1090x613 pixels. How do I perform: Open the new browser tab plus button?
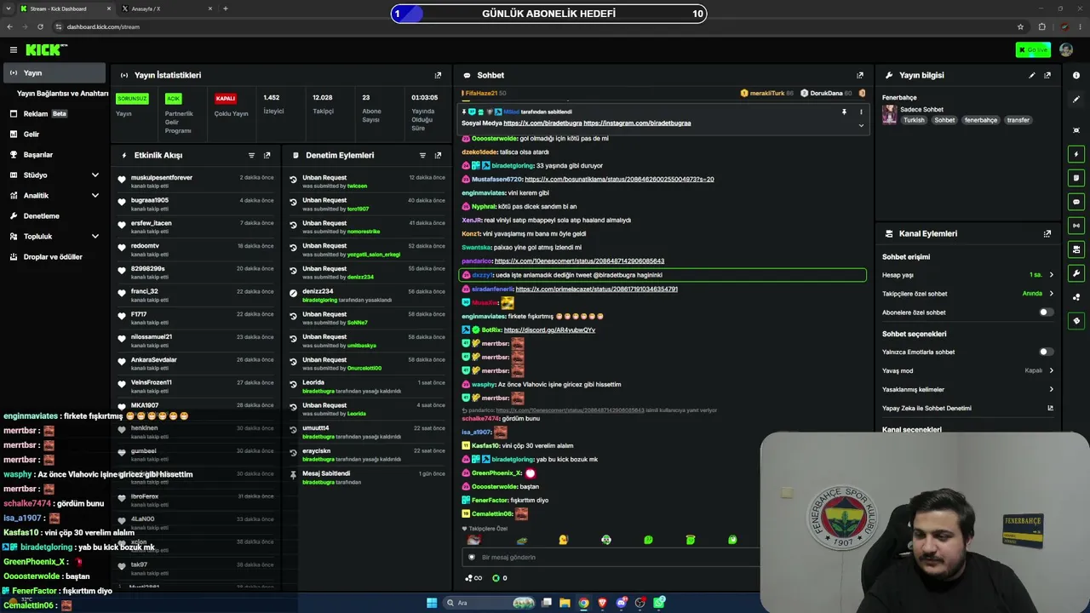(x=225, y=9)
